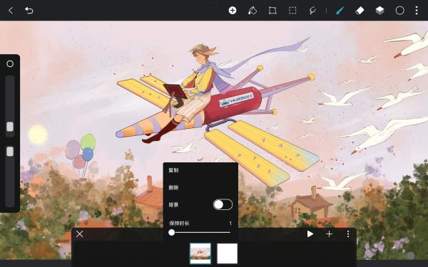Choose 复制 in the frame menu

pos(173,170)
